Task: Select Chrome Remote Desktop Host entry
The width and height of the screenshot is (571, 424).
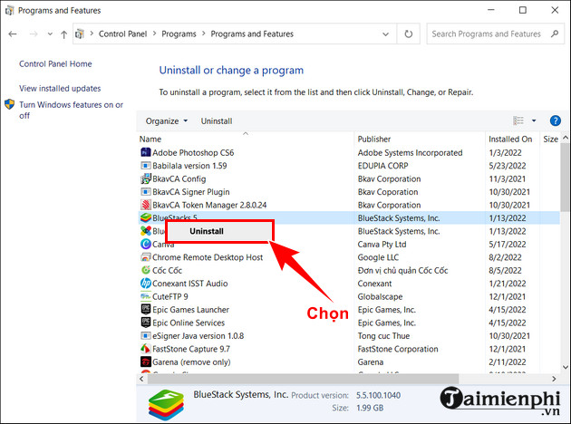Action: [x=208, y=257]
